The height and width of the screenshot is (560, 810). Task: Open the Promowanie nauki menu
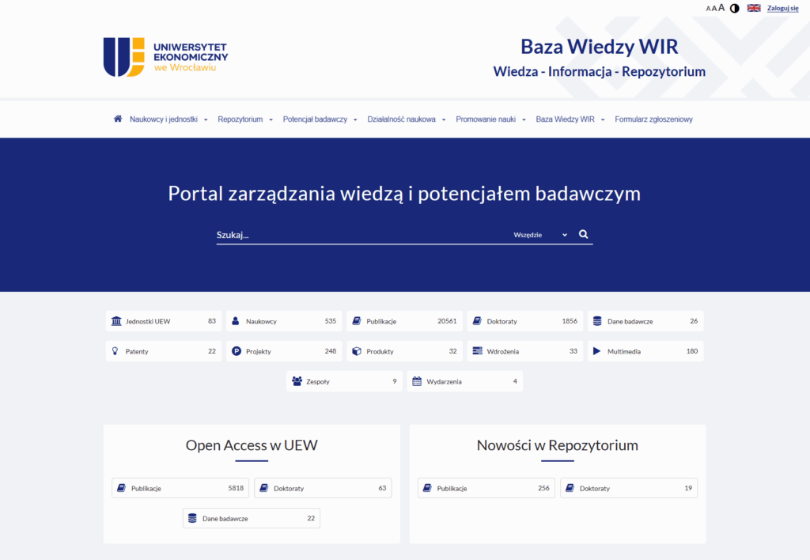coord(486,119)
